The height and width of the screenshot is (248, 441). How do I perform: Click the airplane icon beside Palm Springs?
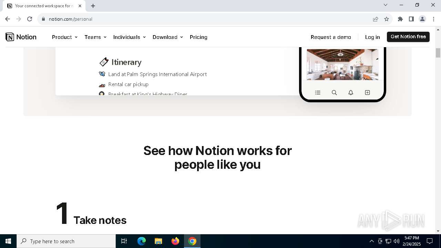102,74
